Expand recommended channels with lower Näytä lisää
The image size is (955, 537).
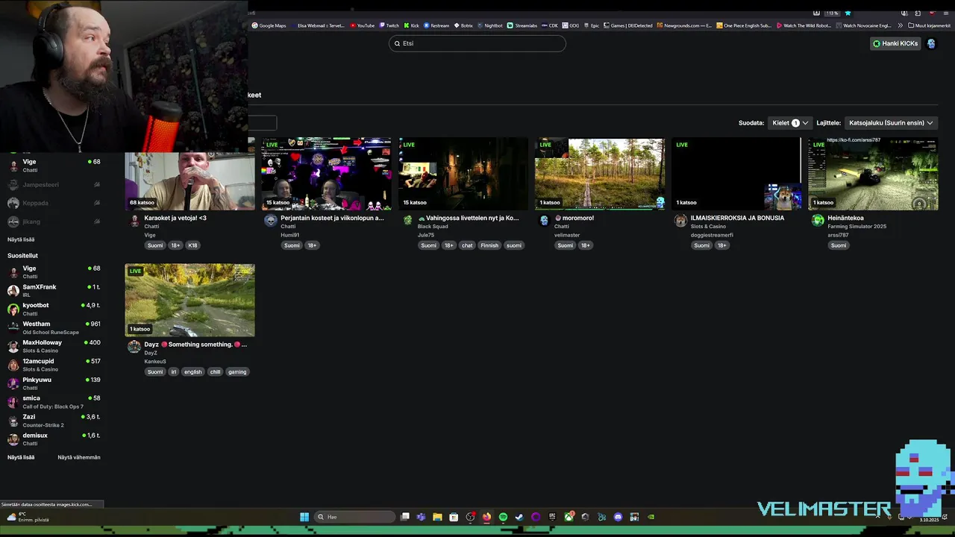pos(21,457)
